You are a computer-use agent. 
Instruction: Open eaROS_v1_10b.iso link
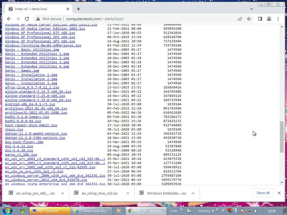coord(21,155)
